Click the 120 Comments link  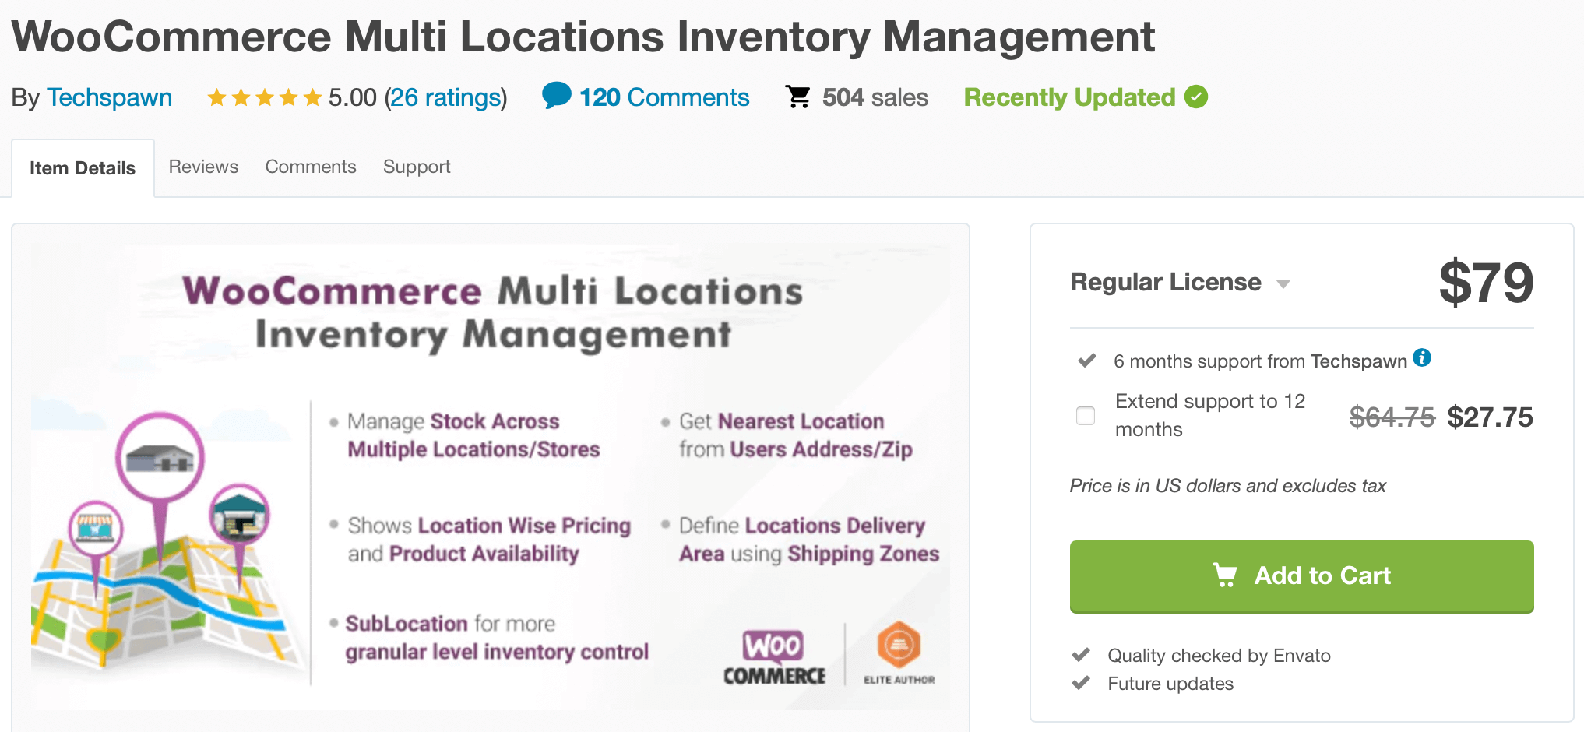tap(664, 96)
